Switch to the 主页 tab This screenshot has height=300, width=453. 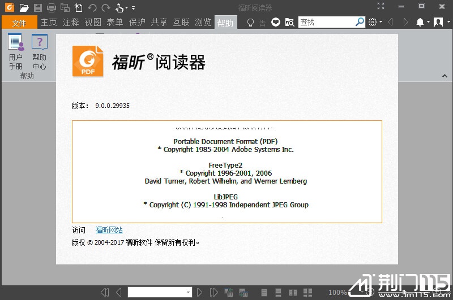click(x=49, y=22)
